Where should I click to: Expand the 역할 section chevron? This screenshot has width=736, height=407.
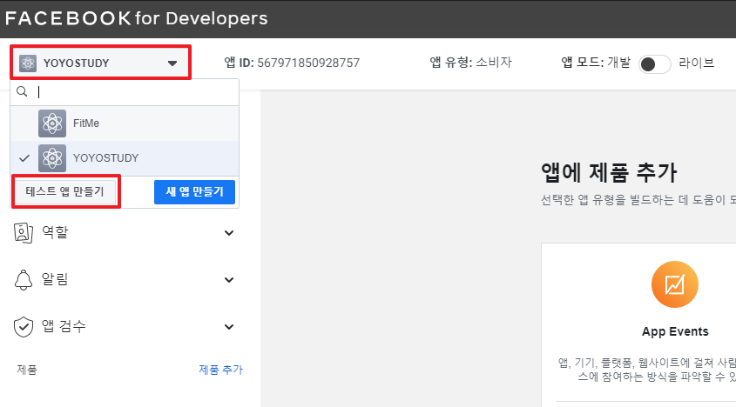pos(229,233)
